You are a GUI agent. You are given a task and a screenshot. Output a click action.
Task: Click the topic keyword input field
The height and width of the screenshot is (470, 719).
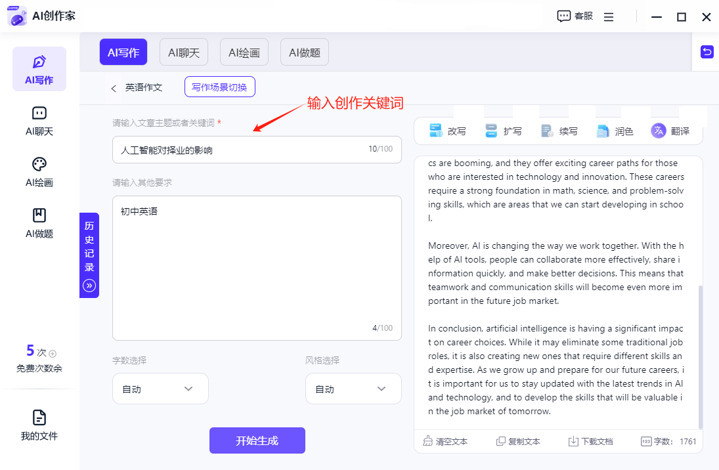257,150
